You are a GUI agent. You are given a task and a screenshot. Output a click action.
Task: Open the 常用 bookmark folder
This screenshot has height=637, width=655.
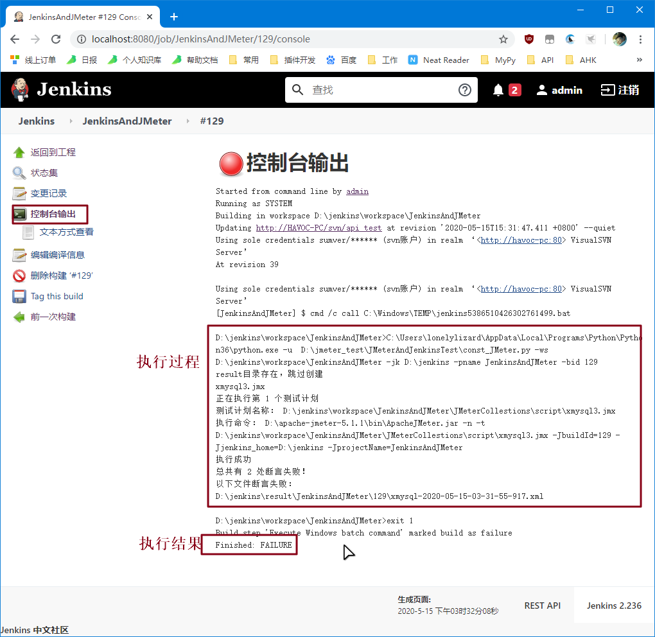244,60
